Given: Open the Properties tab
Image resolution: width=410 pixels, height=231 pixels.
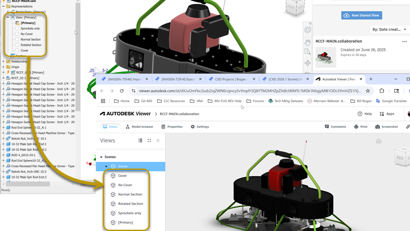Looking at the screenshot, I should pos(172,127).
